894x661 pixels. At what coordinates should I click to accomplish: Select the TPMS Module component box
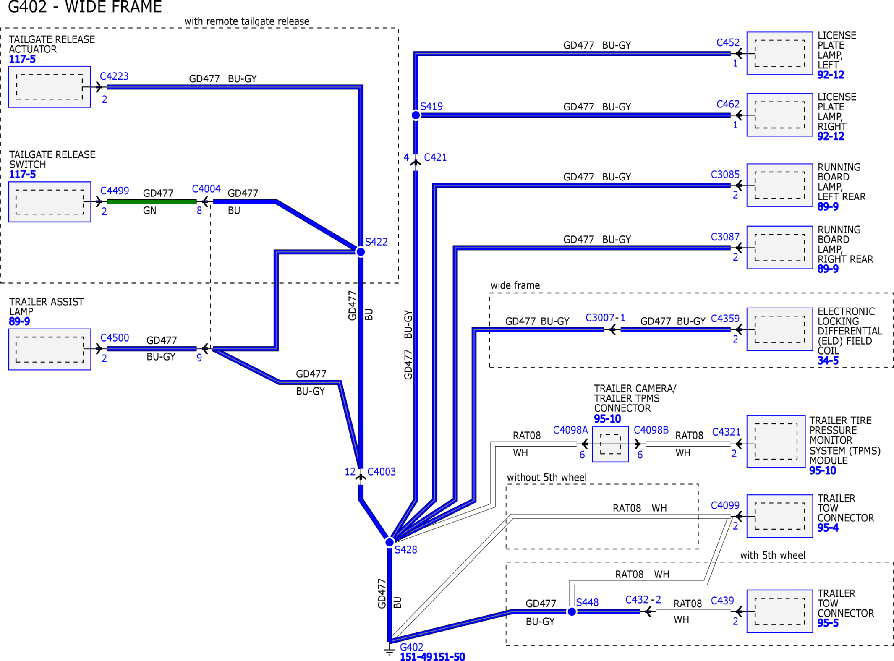[x=776, y=441]
